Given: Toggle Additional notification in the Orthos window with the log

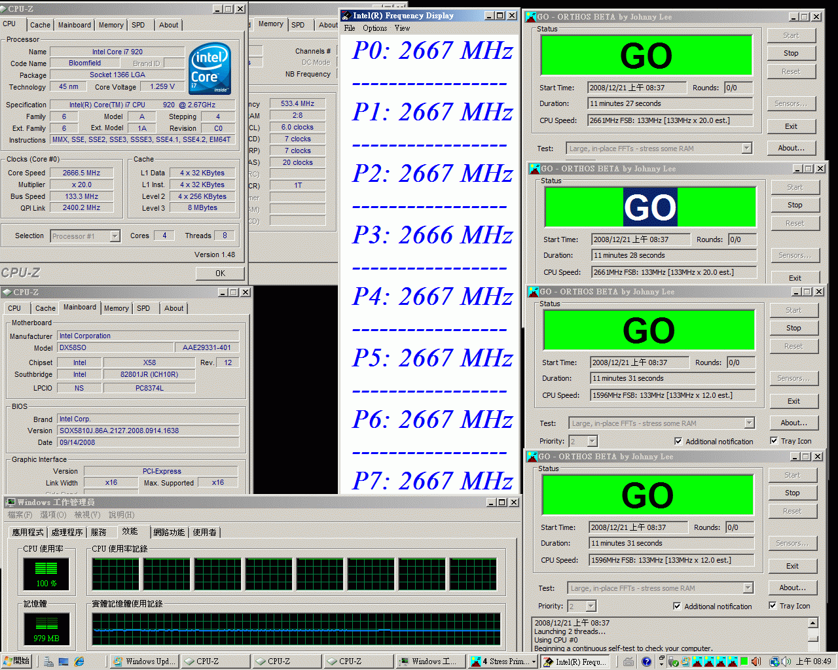Looking at the screenshot, I should tap(677, 607).
